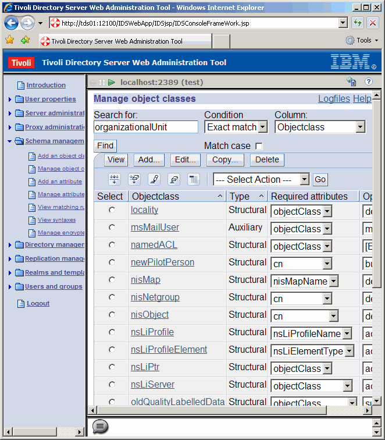This screenshot has height=440, width=385.
Task: Click the Collapse table icon
Action: click(194, 179)
